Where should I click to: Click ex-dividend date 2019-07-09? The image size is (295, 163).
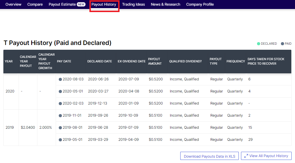128,128
